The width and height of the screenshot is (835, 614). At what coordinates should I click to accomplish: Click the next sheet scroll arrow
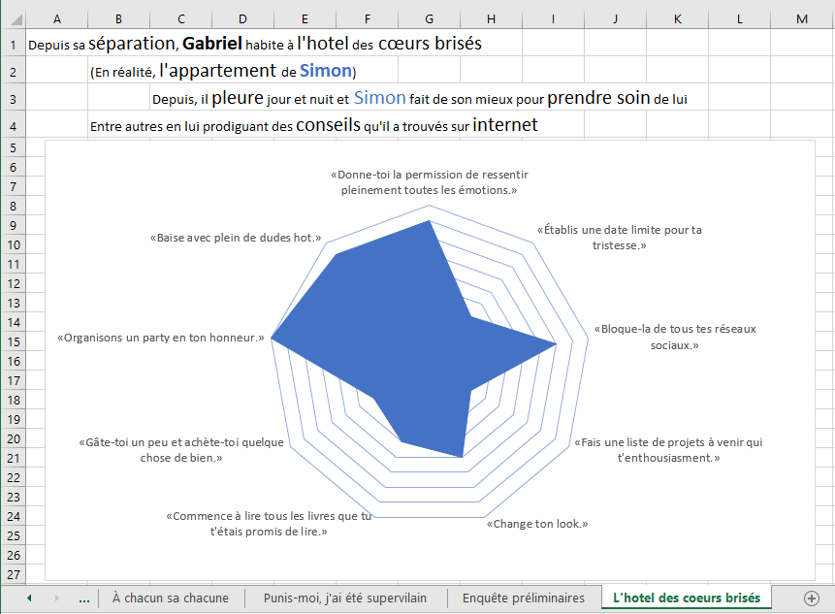pos(56,598)
